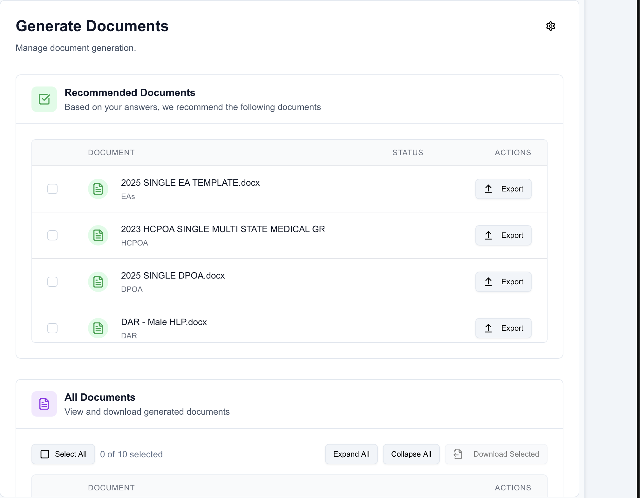Select the 2025 SINGLE DPOA.docx checkbox
The height and width of the screenshot is (498, 640).
click(52, 282)
